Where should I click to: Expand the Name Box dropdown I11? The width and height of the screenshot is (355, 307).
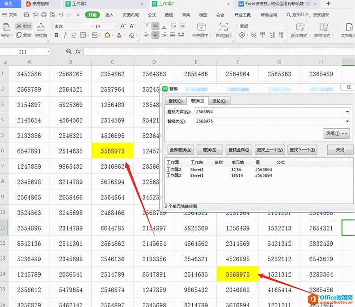(x=48, y=52)
